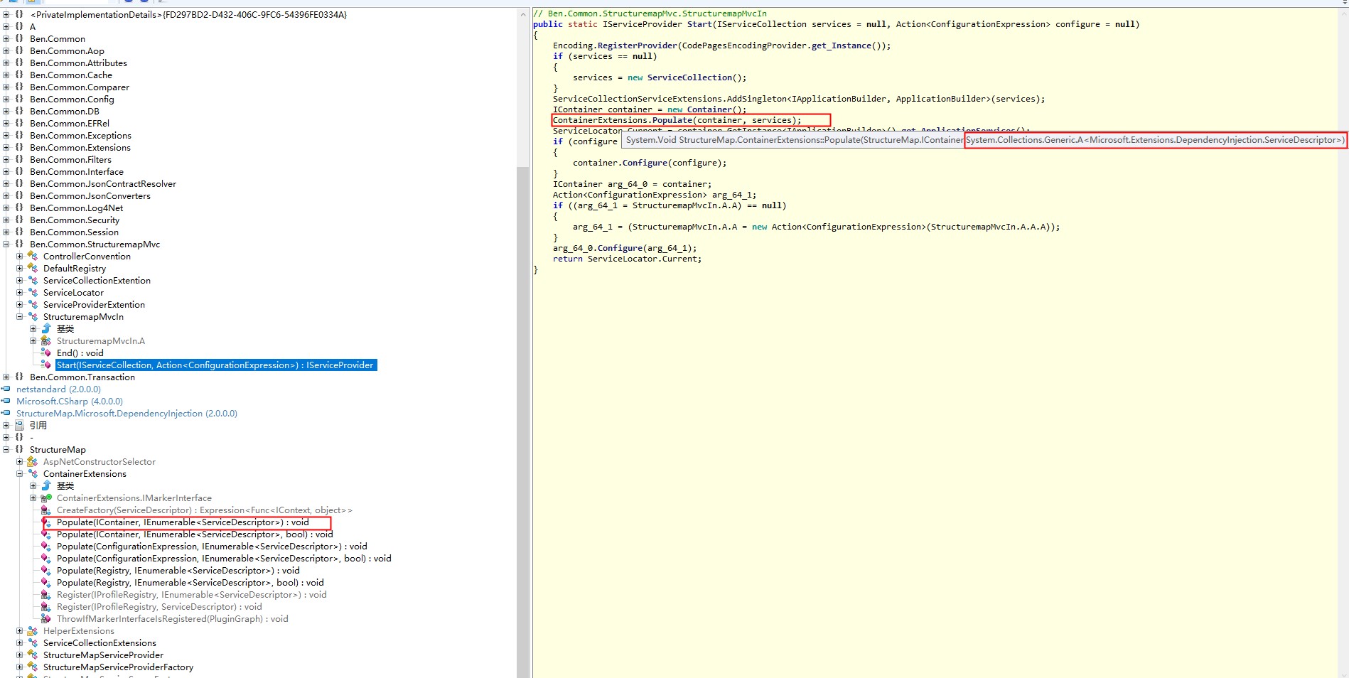Viewport: 1349px width, 678px height.
Task: Expand the 引用 references node
Action: pyautogui.click(x=6, y=425)
